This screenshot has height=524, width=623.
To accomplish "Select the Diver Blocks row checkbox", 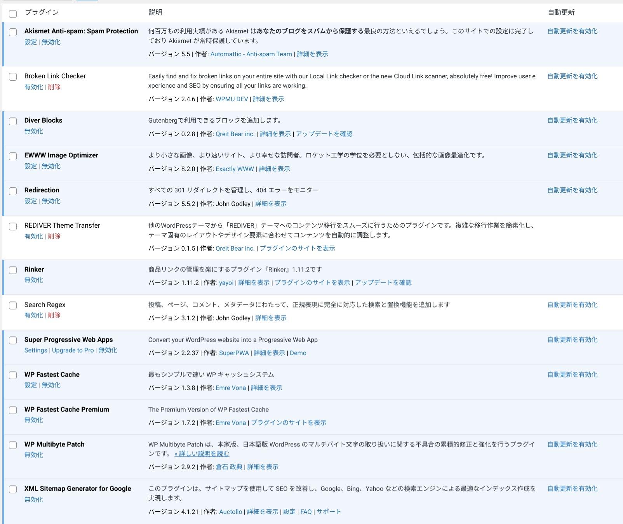I will tap(13, 121).
